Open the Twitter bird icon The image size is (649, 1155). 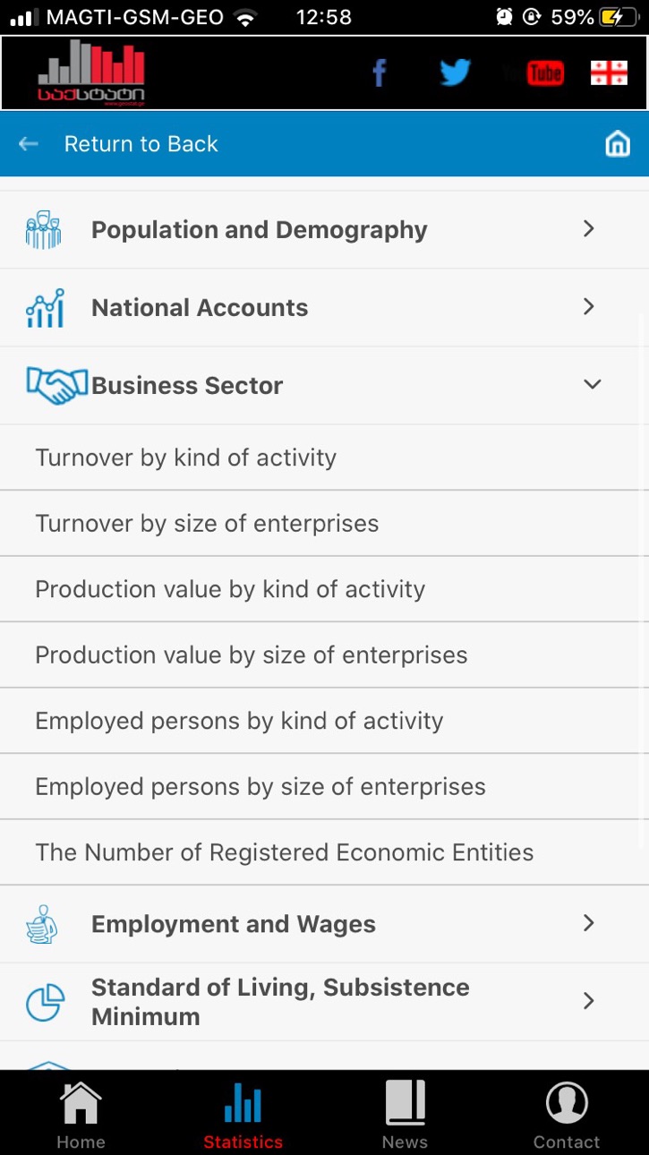(x=455, y=73)
